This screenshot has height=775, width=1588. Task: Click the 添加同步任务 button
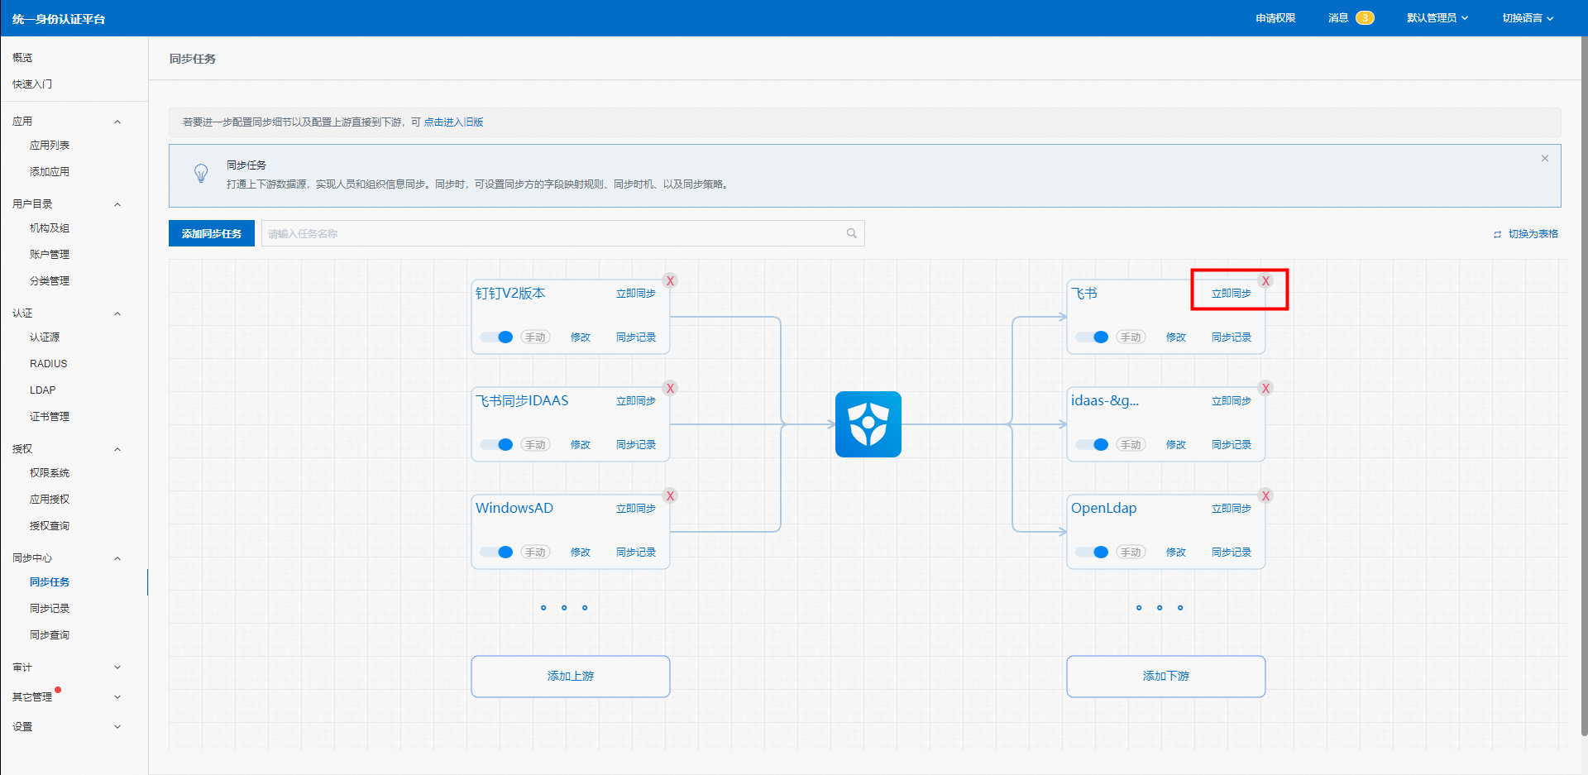pos(212,234)
